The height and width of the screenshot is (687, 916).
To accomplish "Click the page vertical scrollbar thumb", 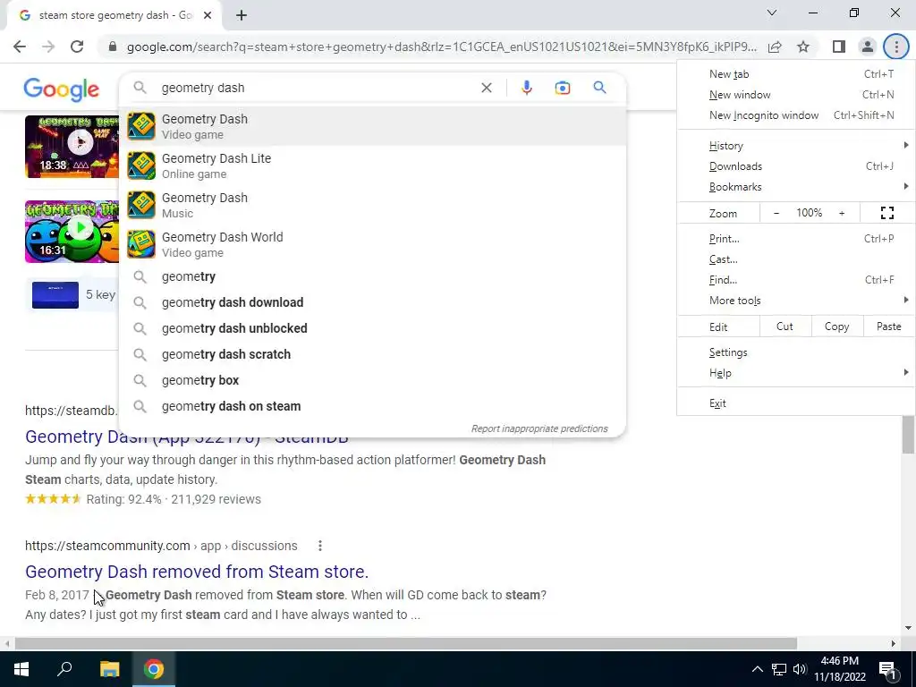I will [907, 436].
